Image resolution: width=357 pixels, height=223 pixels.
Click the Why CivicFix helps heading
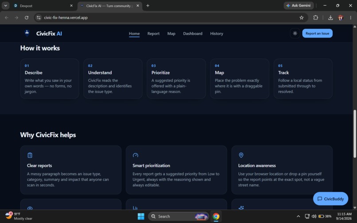point(48,135)
